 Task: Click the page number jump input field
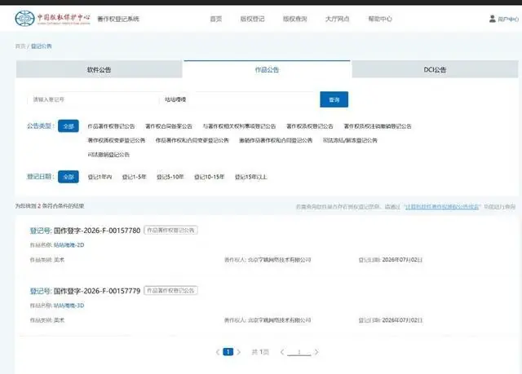299,352
